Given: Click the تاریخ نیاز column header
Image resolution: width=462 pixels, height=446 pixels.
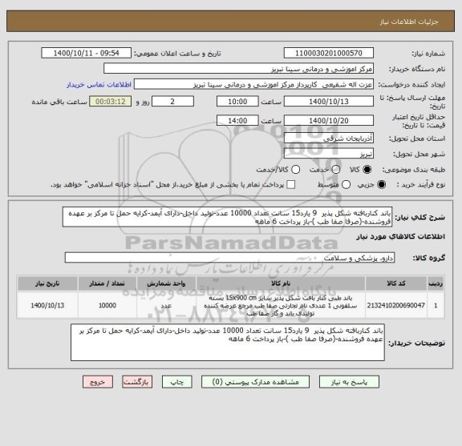Looking at the screenshot, I should click(47, 283).
